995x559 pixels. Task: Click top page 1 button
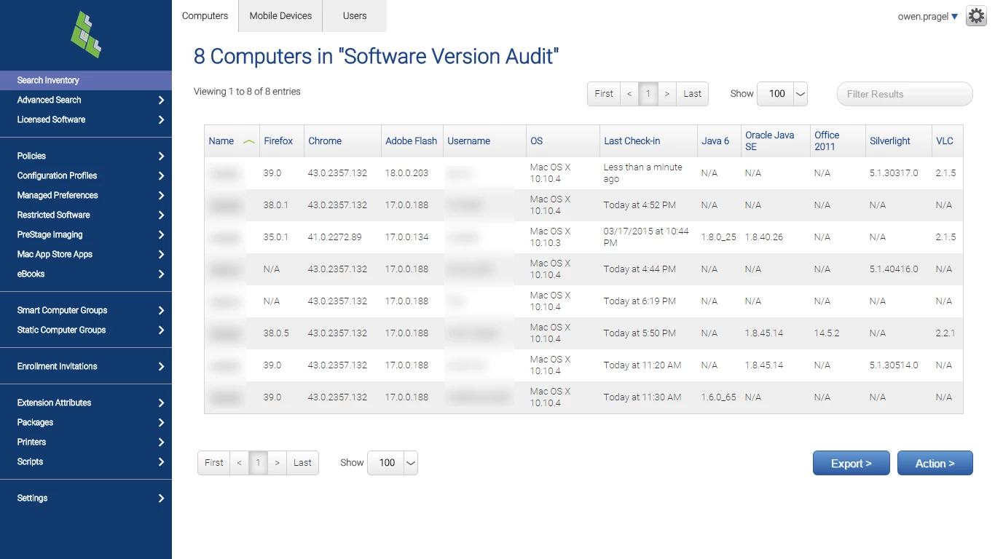[648, 93]
